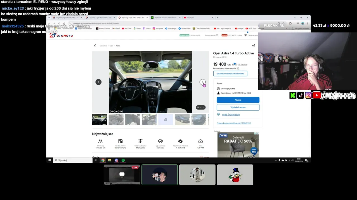Open a new browser tab

click(218, 17)
